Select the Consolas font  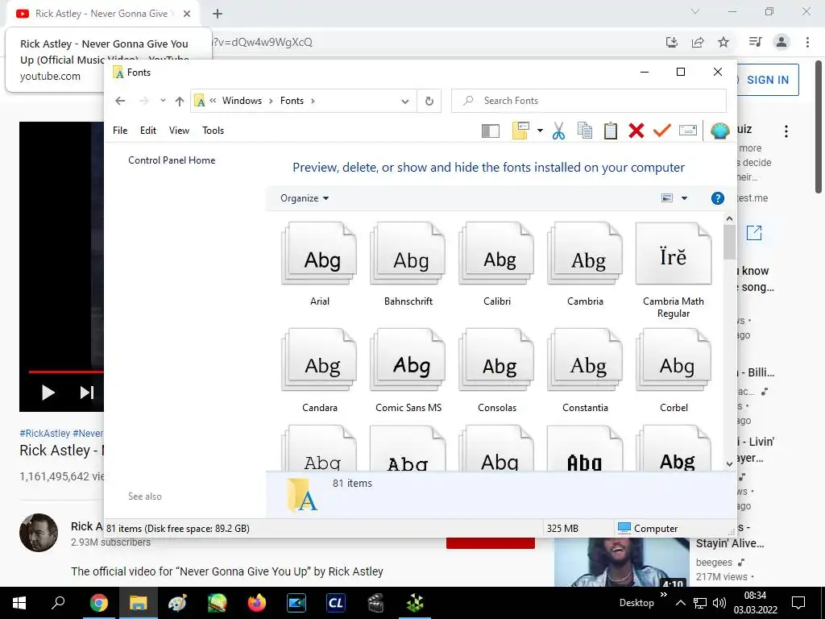[496, 370]
